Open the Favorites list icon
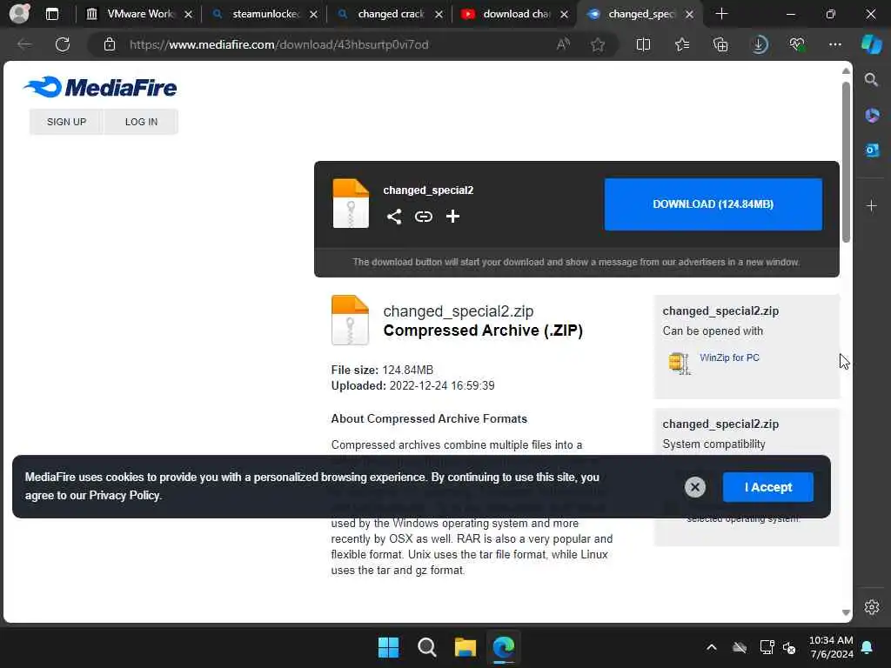Screen dimensions: 891x668 coord(682,44)
